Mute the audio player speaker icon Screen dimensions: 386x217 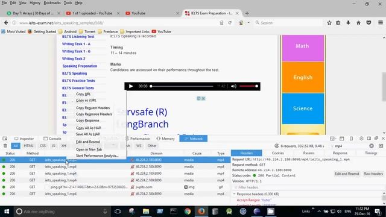(233, 86)
